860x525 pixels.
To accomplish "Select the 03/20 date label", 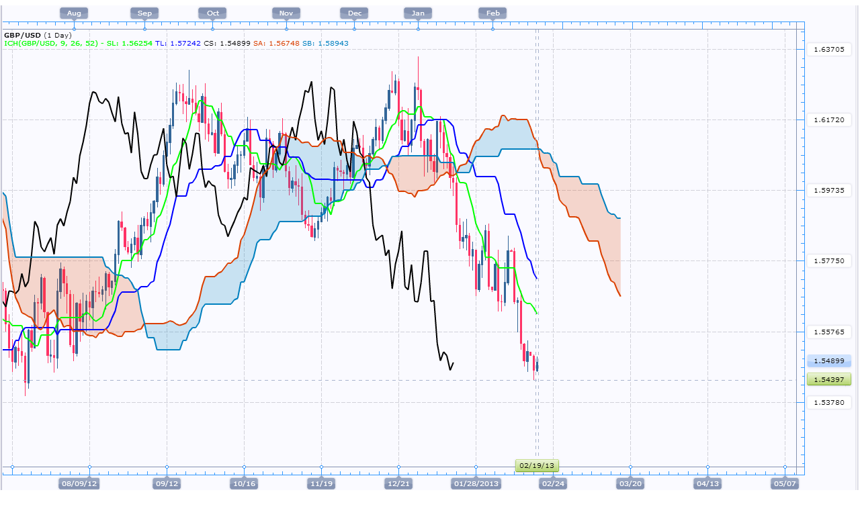I will [630, 483].
